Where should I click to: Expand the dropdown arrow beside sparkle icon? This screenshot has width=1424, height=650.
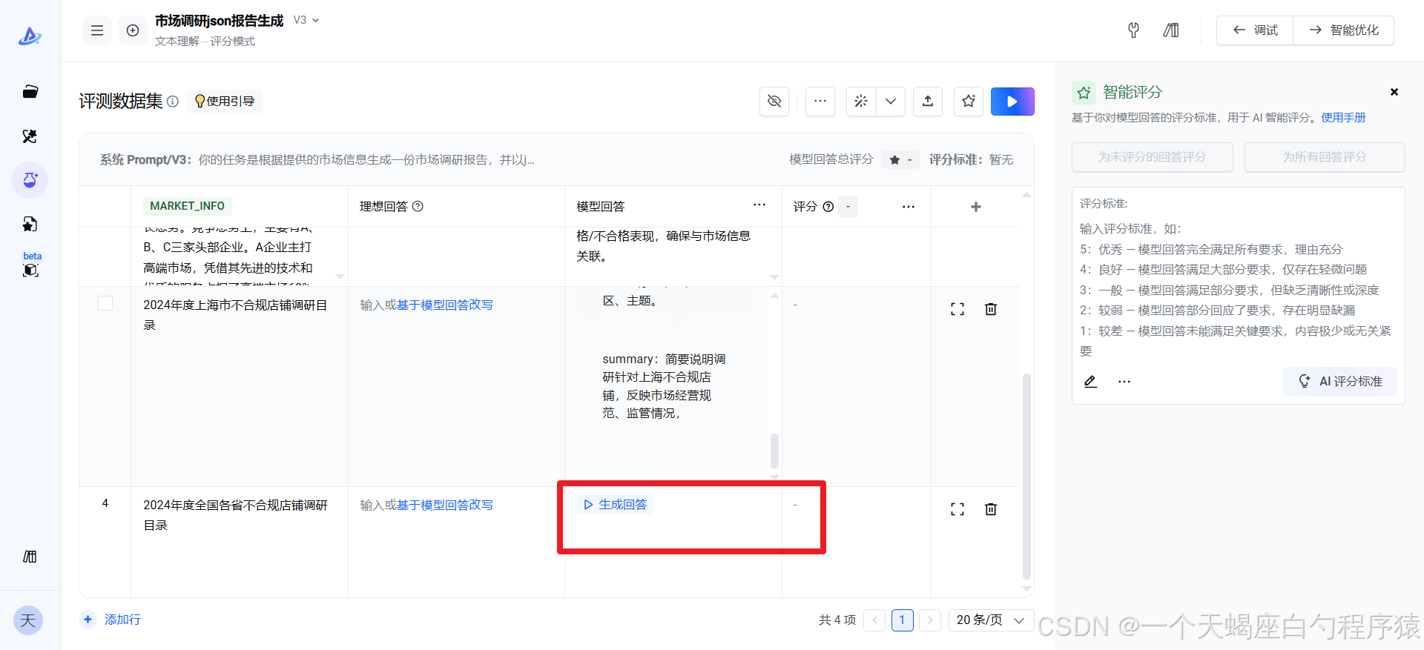click(x=891, y=102)
